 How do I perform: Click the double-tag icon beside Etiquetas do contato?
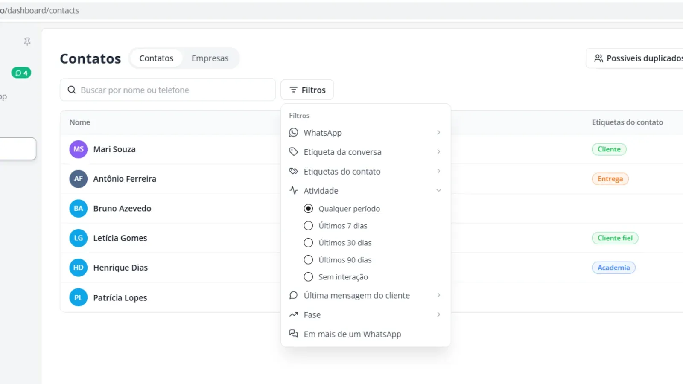coord(294,171)
